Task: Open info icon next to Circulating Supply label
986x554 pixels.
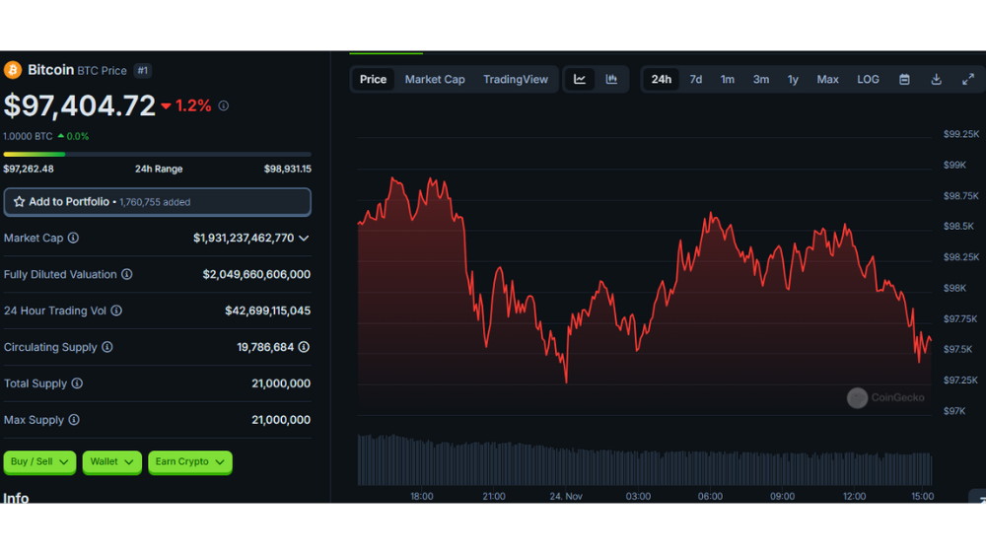Action: [107, 347]
